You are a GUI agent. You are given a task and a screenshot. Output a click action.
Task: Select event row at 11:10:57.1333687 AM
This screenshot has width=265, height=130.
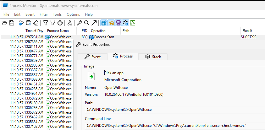(37, 70)
